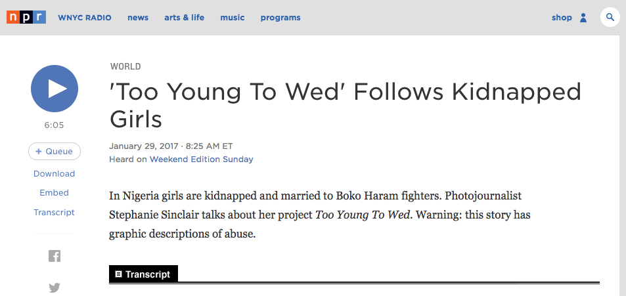Viewport: 626px width, 296px height.
Task: Click the NPR logo
Action: [26, 17]
